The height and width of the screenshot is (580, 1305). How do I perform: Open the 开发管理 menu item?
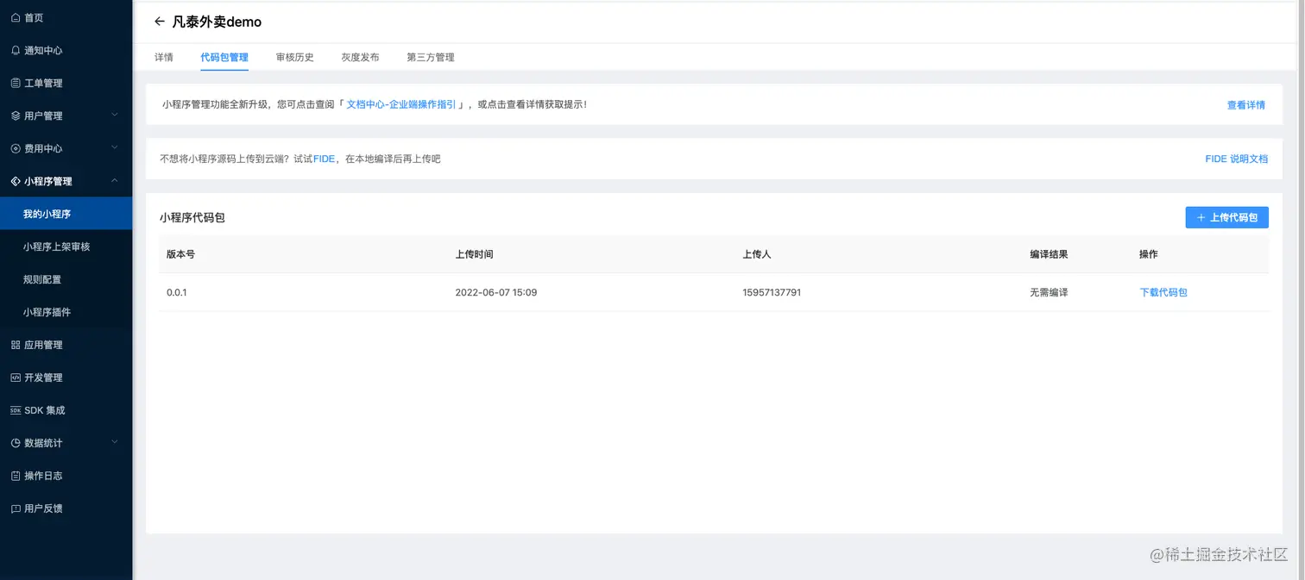tap(66, 377)
